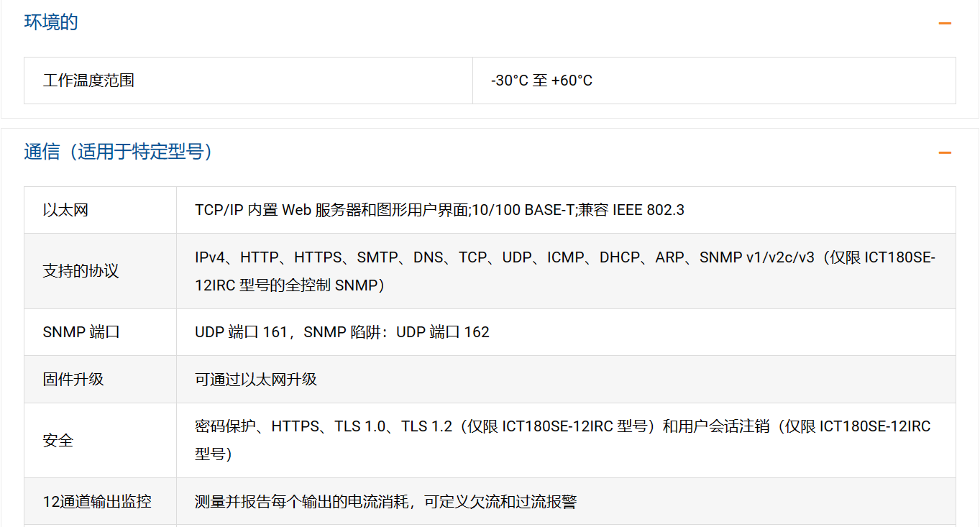Click the 环境的 section heading

(x=51, y=22)
